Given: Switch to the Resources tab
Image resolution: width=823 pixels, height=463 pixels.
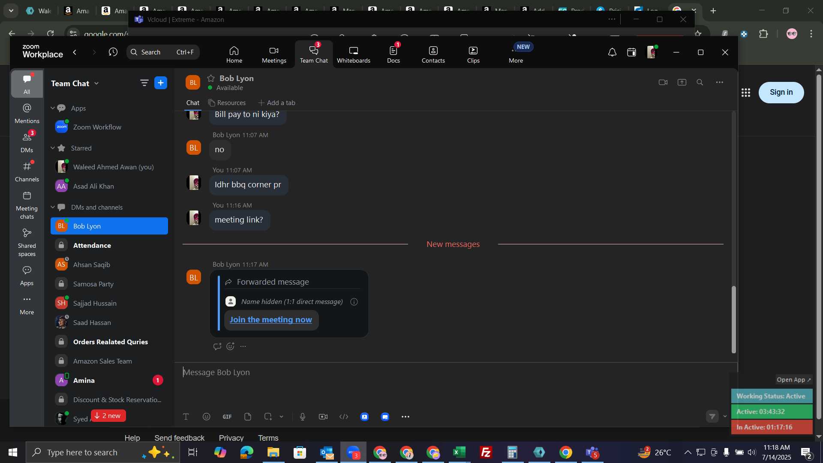Looking at the screenshot, I should [x=227, y=103].
